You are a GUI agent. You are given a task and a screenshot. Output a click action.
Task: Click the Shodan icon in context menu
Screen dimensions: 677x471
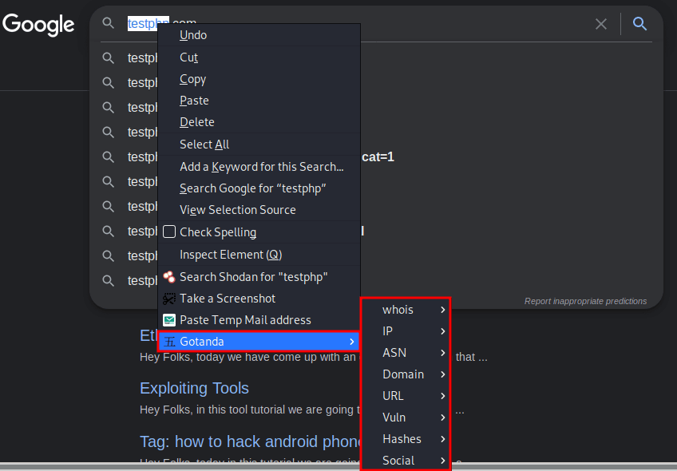(x=169, y=277)
